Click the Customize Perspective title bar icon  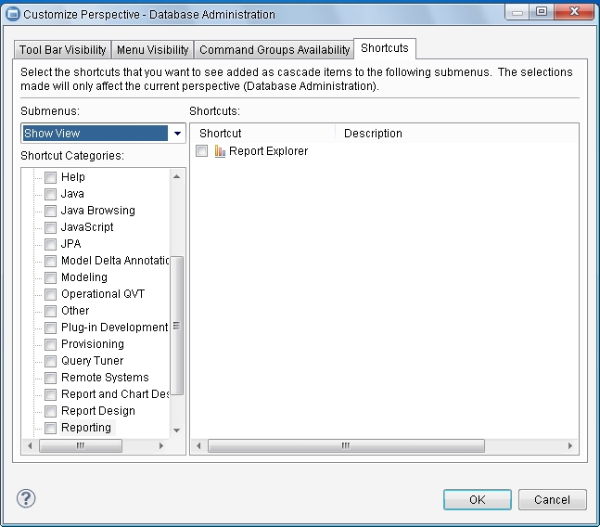[x=13, y=14]
